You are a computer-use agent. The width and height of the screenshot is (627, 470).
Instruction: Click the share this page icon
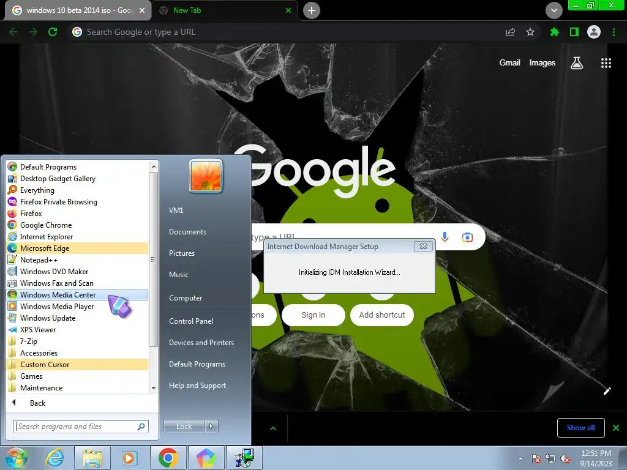pos(511,32)
